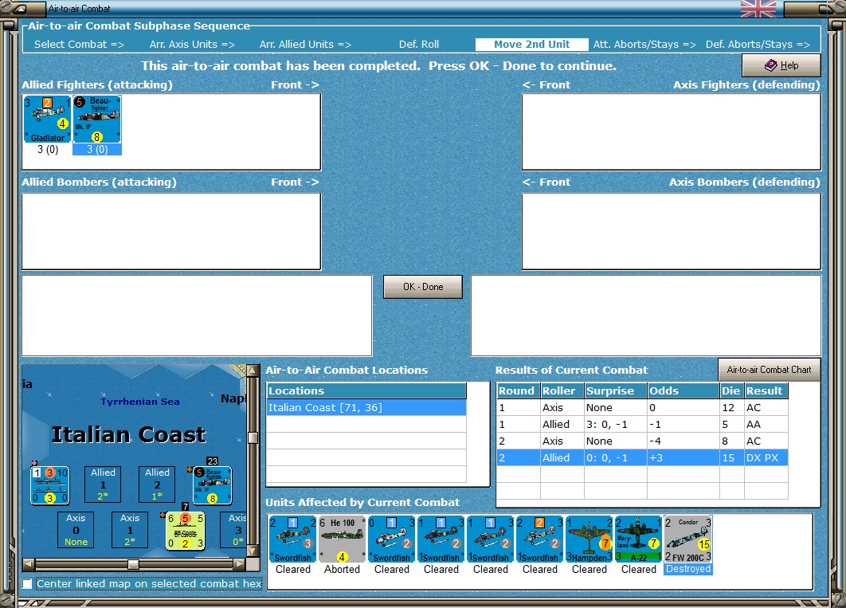The width and height of the screenshot is (846, 608).
Task: Click the Aborted label under He 100
Action: tap(342, 569)
